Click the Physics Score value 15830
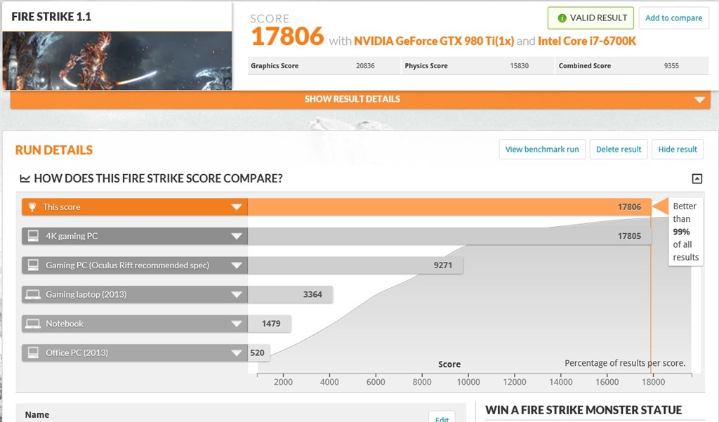The width and height of the screenshot is (719, 422). coord(519,65)
